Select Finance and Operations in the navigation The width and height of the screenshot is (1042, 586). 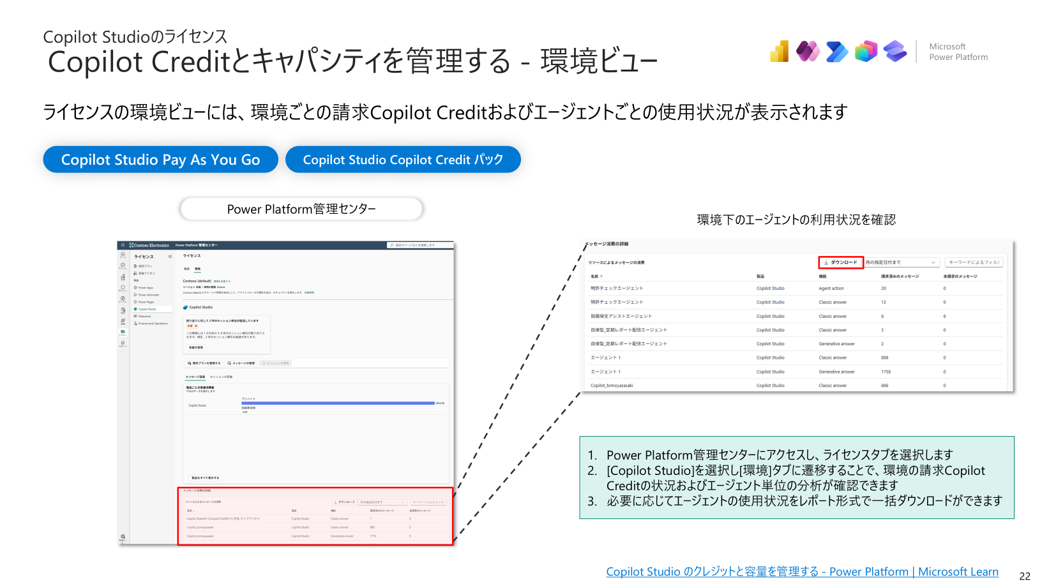(x=151, y=324)
